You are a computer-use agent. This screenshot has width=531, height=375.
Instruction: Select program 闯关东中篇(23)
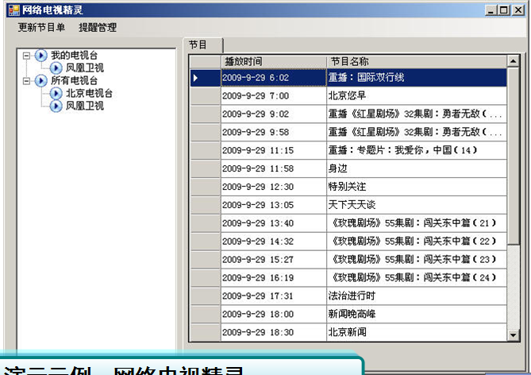tap(417, 260)
